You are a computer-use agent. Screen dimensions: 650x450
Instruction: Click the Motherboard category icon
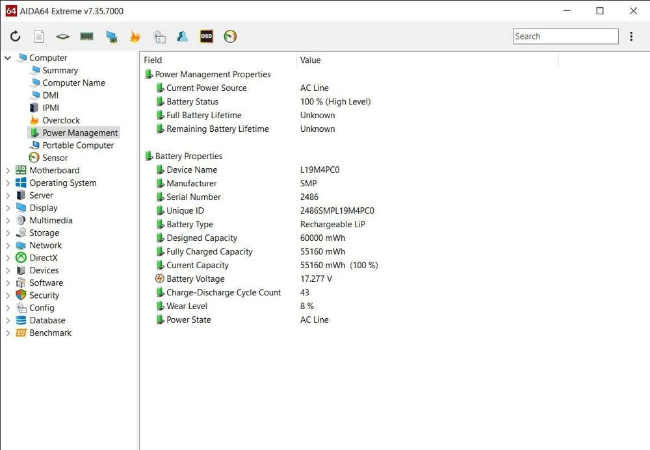coord(21,170)
